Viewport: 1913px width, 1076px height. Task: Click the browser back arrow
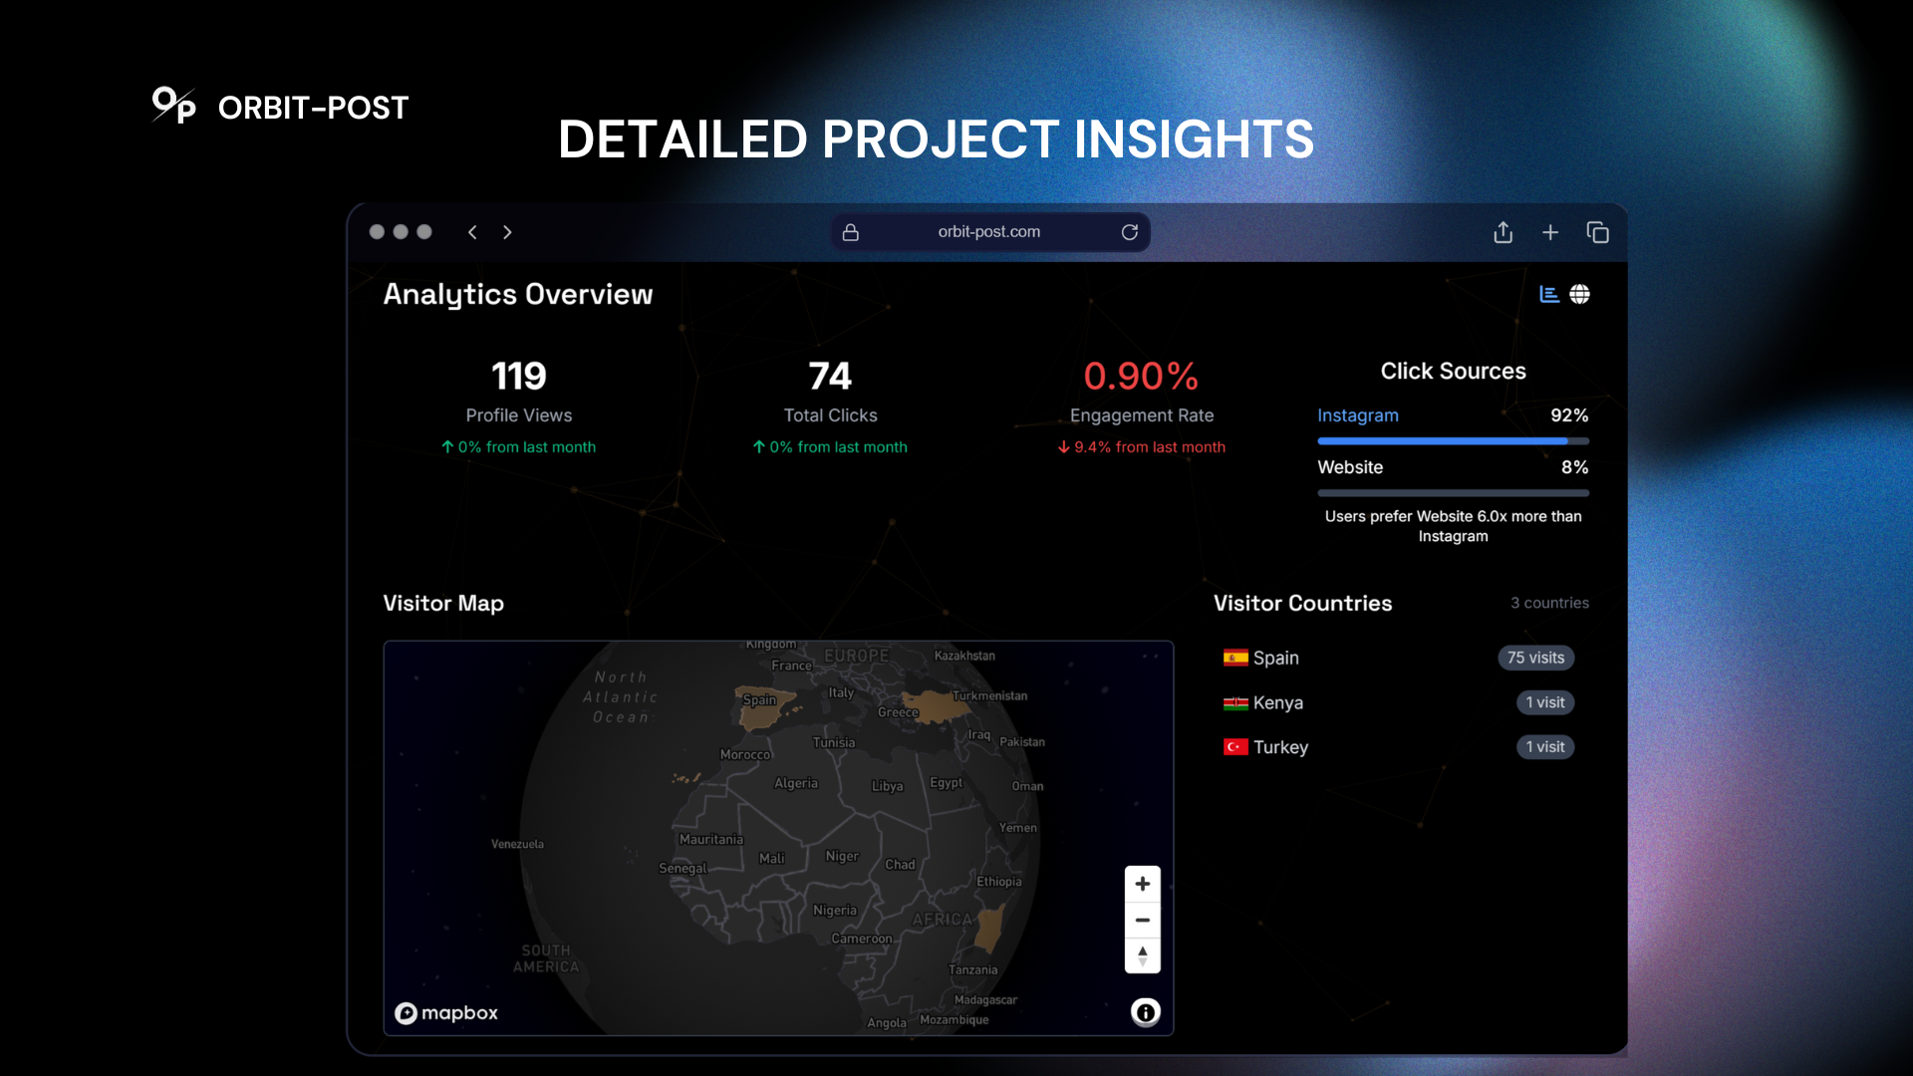click(472, 232)
